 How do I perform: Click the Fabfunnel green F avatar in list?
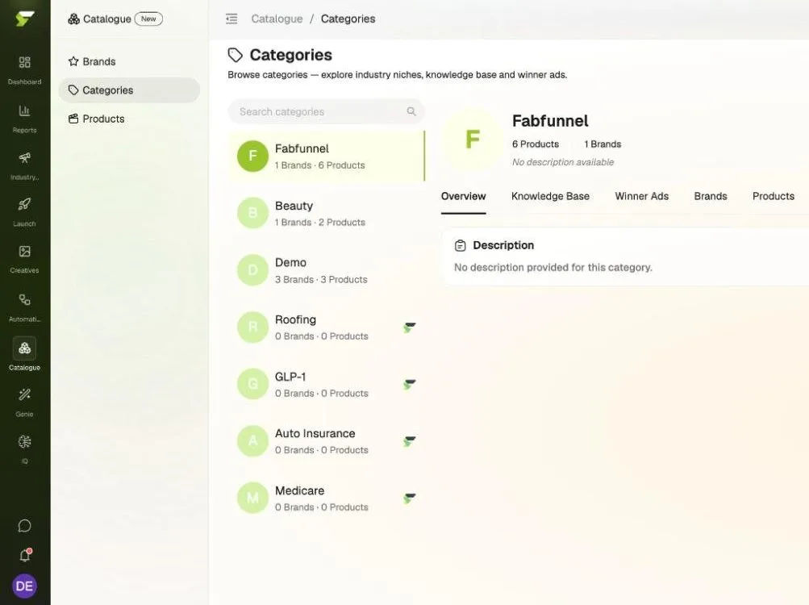[252, 156]
